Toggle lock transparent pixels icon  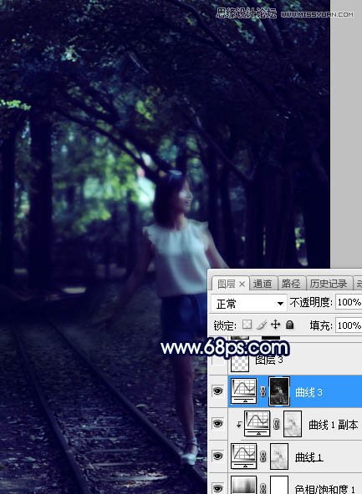tap(247, 325)
